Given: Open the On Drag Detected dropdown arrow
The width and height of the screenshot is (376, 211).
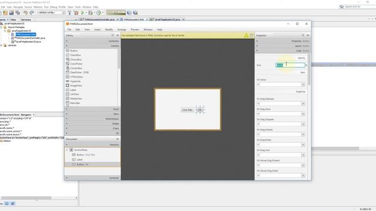Looking at the screenshot, I should pos(303,104).
